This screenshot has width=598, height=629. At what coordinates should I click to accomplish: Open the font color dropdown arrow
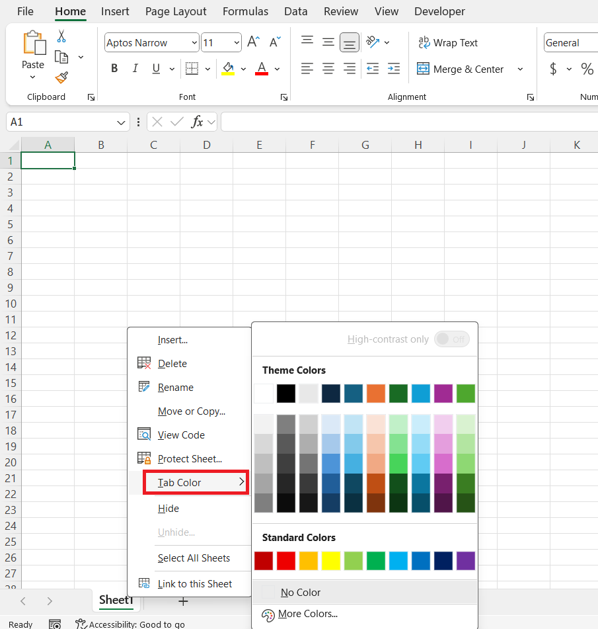pos(277,69)
